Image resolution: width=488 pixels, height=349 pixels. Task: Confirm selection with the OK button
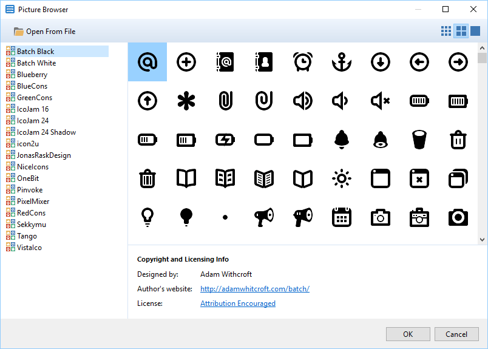tap(408, 334)
